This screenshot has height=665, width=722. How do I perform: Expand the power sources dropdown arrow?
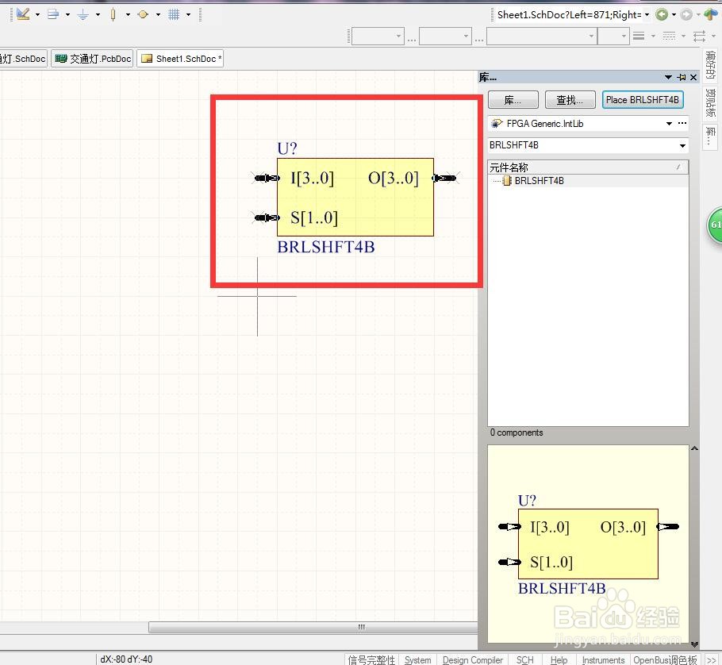pyautogui.click(x=98, y=15)
